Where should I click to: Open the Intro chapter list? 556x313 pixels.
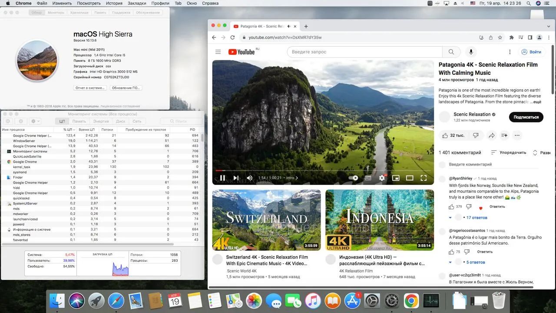coord(292,178)
